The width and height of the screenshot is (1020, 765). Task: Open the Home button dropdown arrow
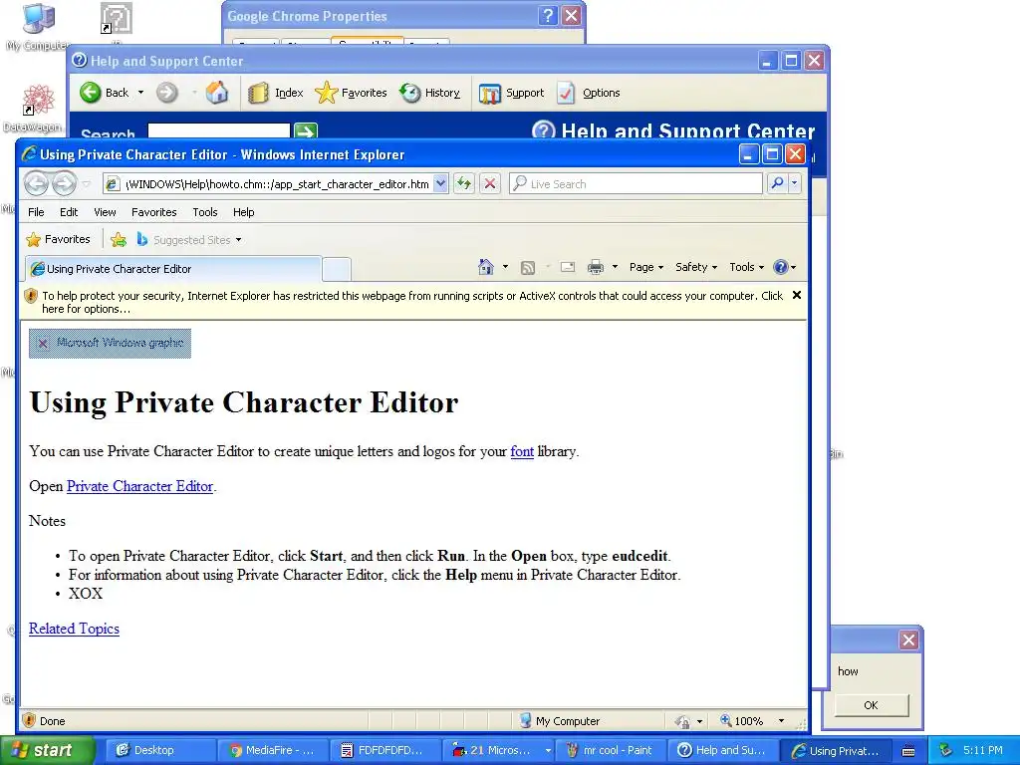tap(505, 267)
